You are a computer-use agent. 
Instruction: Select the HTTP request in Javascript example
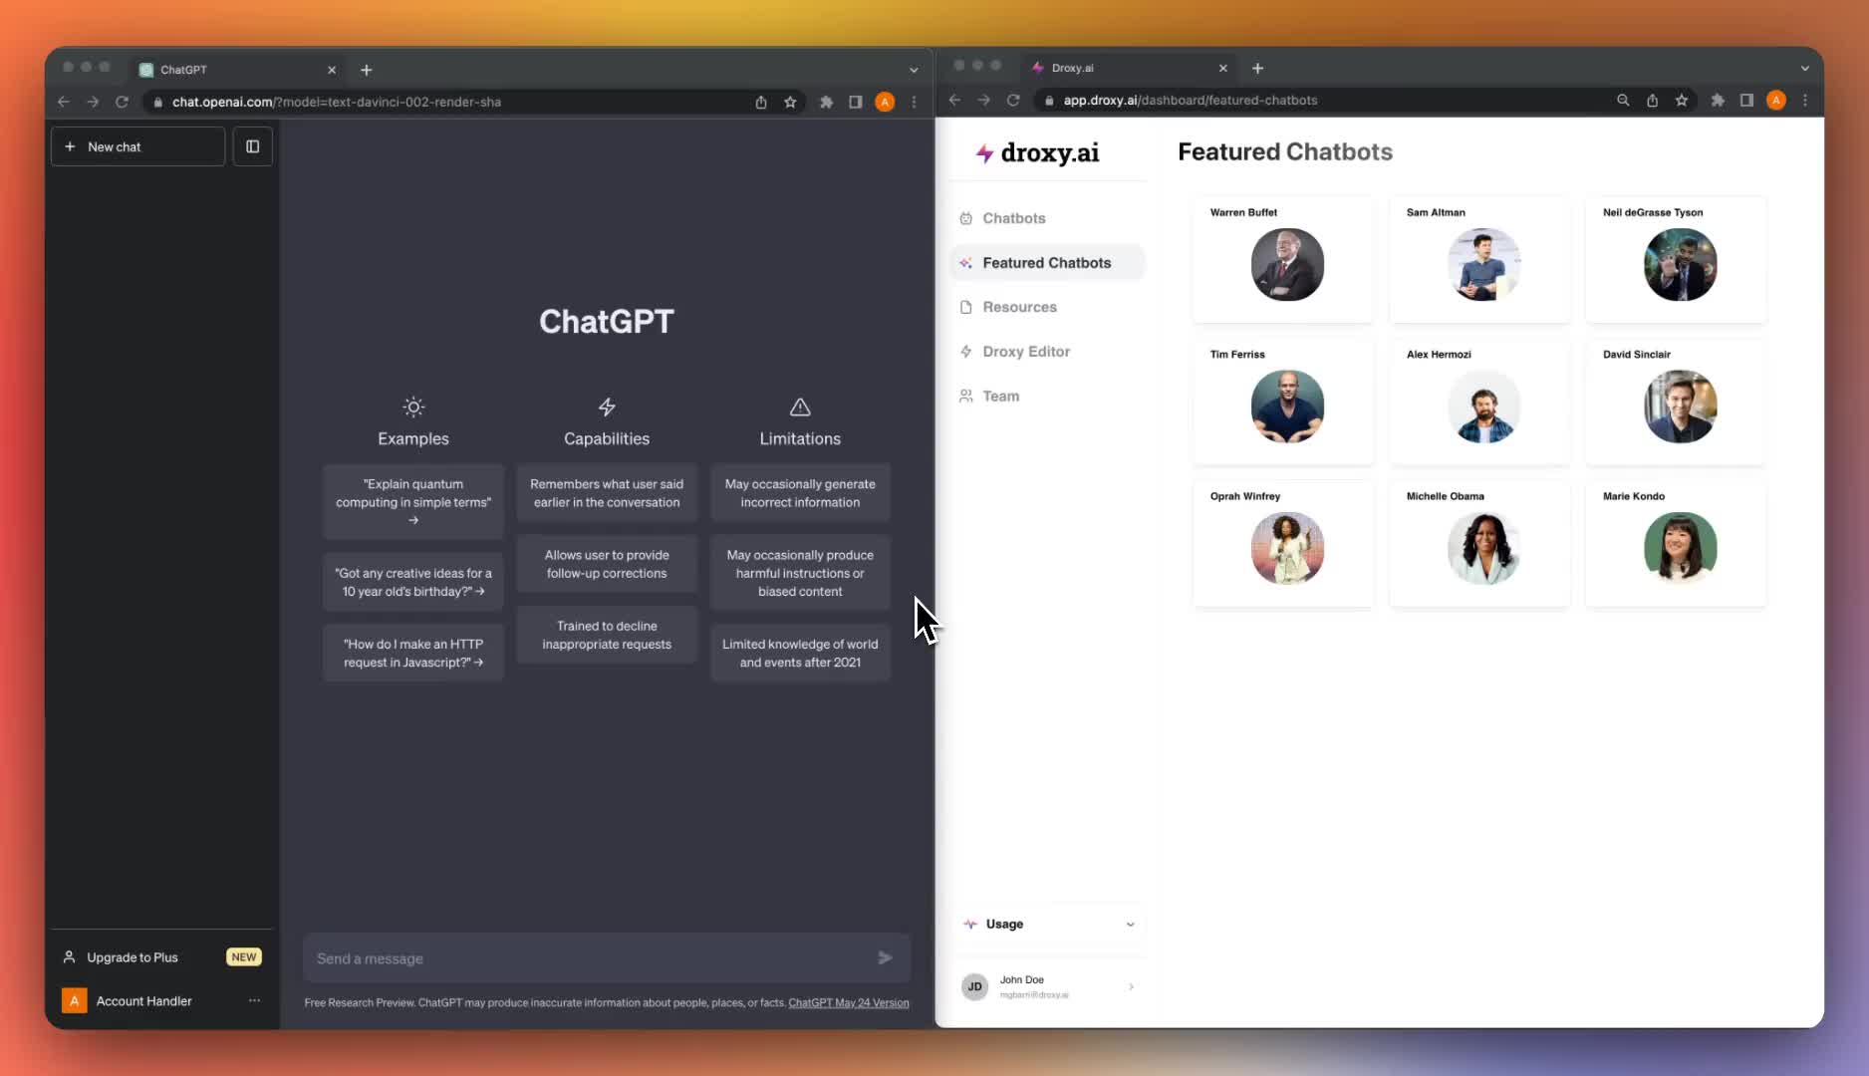[x=413, y=653]
